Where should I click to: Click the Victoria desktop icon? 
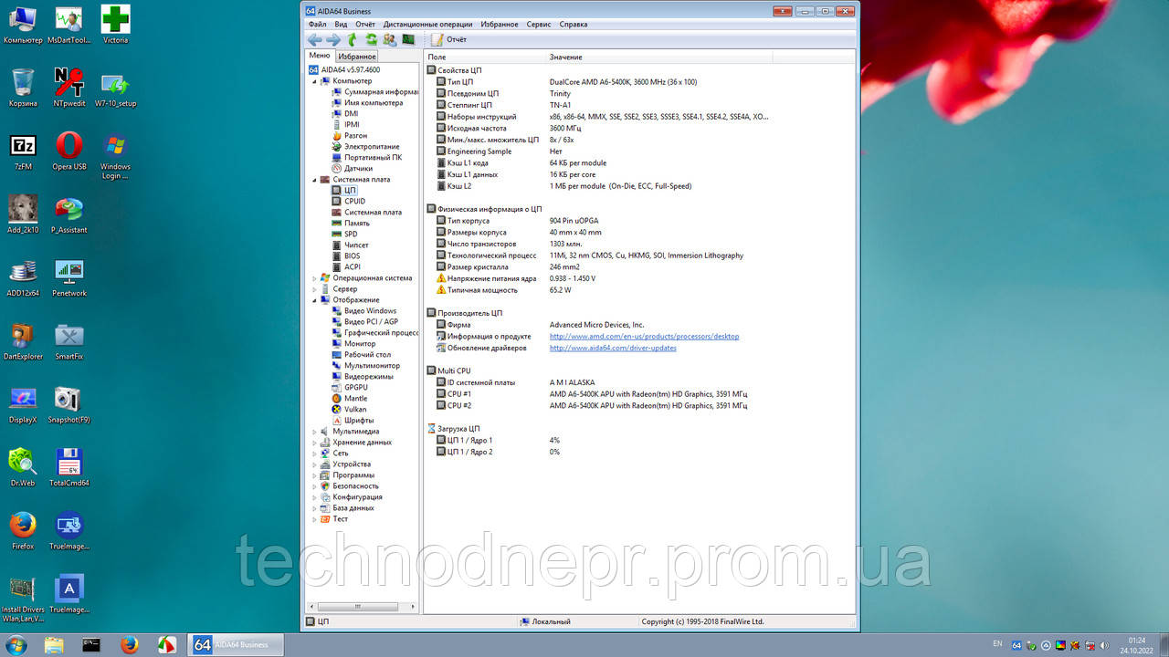(x=115, y=25)
